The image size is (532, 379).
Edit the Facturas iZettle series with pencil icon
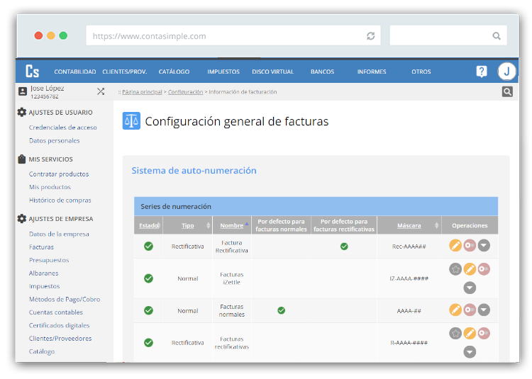pyautogui.click(x=470, y=269)
